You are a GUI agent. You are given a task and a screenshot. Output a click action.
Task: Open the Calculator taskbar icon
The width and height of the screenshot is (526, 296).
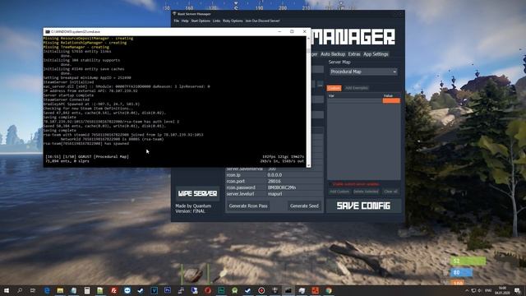click(x=87, y=290)
